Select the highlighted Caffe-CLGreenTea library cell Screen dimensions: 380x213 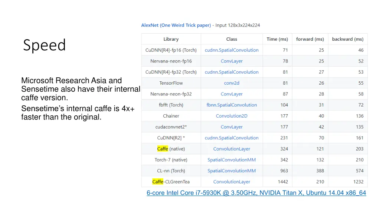(171, 182)
